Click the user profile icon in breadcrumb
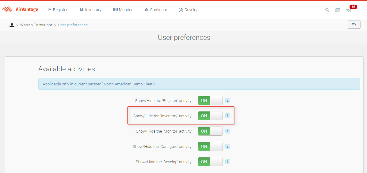Screen dimensions: 367x173 point(12,25)
